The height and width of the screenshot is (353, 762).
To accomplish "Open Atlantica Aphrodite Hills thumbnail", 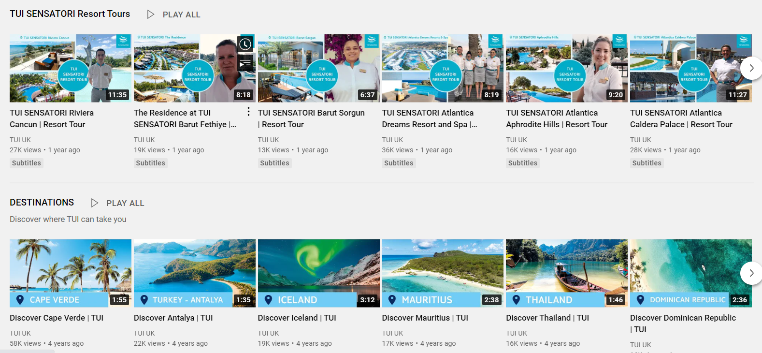I will 567,68.
